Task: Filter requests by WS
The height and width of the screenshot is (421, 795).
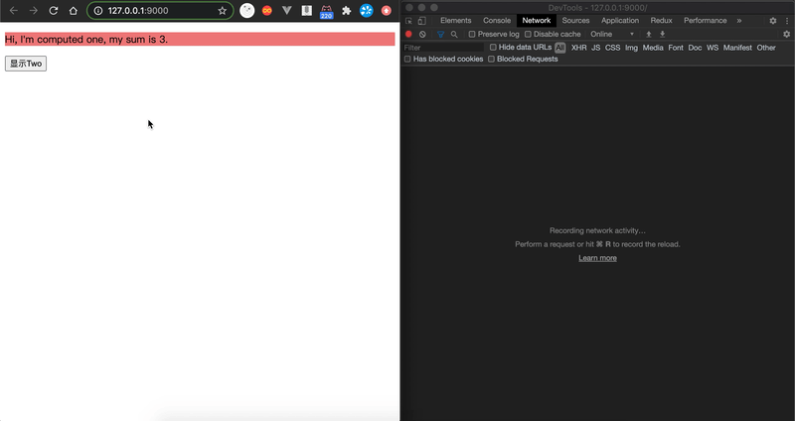Action: pyautogui.click(x=713, y=48)
